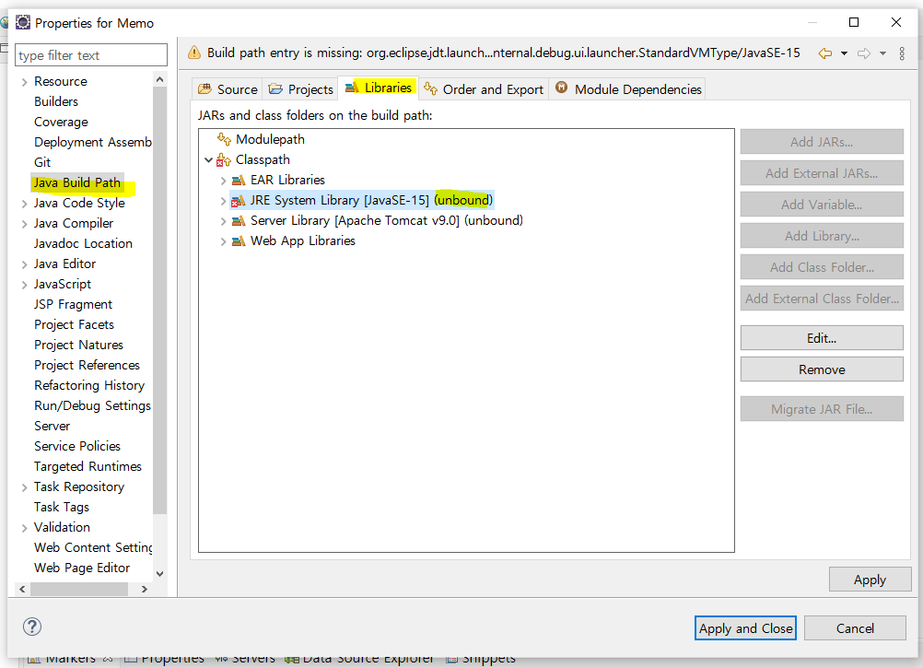The image size is (923, 668).
Task: Click the JRE System Library error icon
Action: 238,201
